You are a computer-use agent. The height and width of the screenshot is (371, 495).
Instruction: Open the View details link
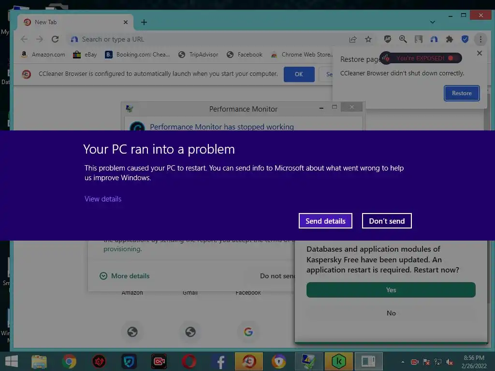[x=103, y=199]
